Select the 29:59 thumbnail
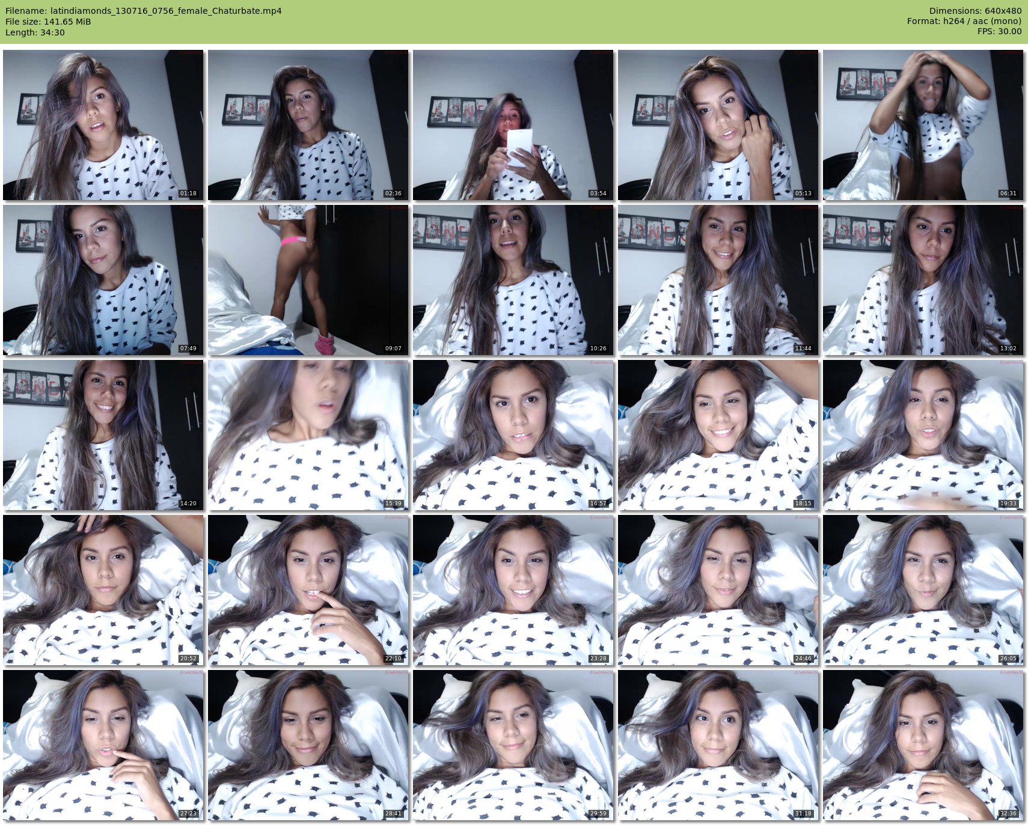Image resolution: width=1028 pixels, height=825 pixels. click(x=513, y=745)
